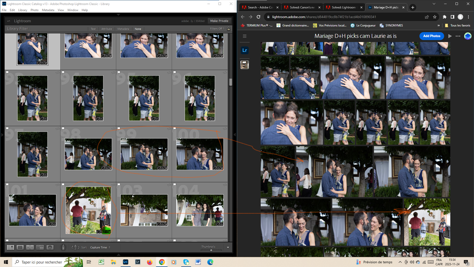Expand left panel arrow in Lightroom
Viewport: 474px width, 267px height.
[2, 135]
